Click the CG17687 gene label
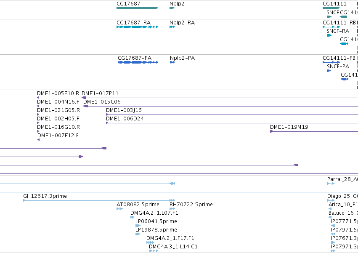 pos(128,4)
